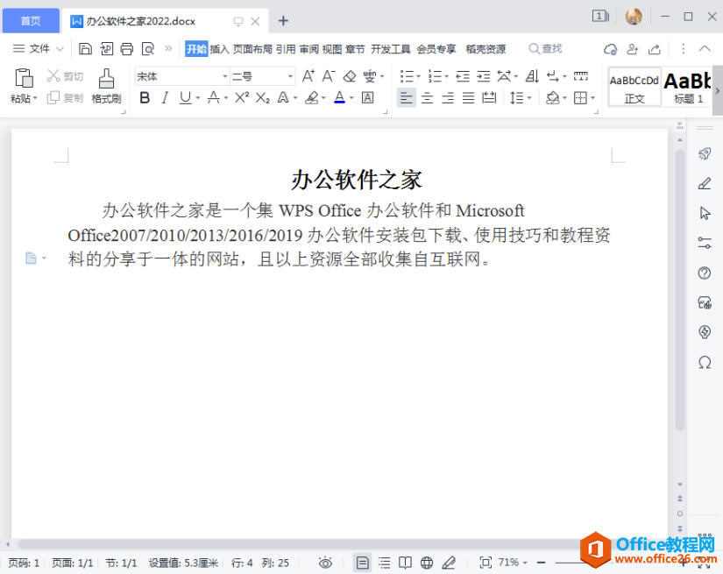Viewport: 723px width, 574px height.
Task: Toggle bold formatting
Action: point(145,98)
